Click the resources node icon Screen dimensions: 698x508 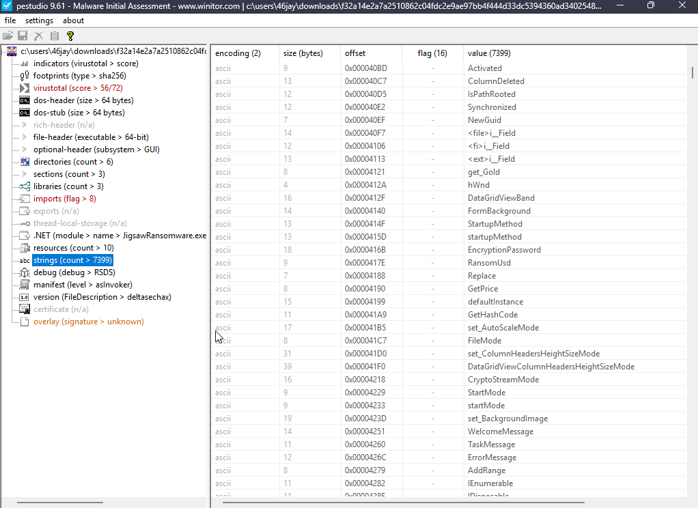(25, 248)
